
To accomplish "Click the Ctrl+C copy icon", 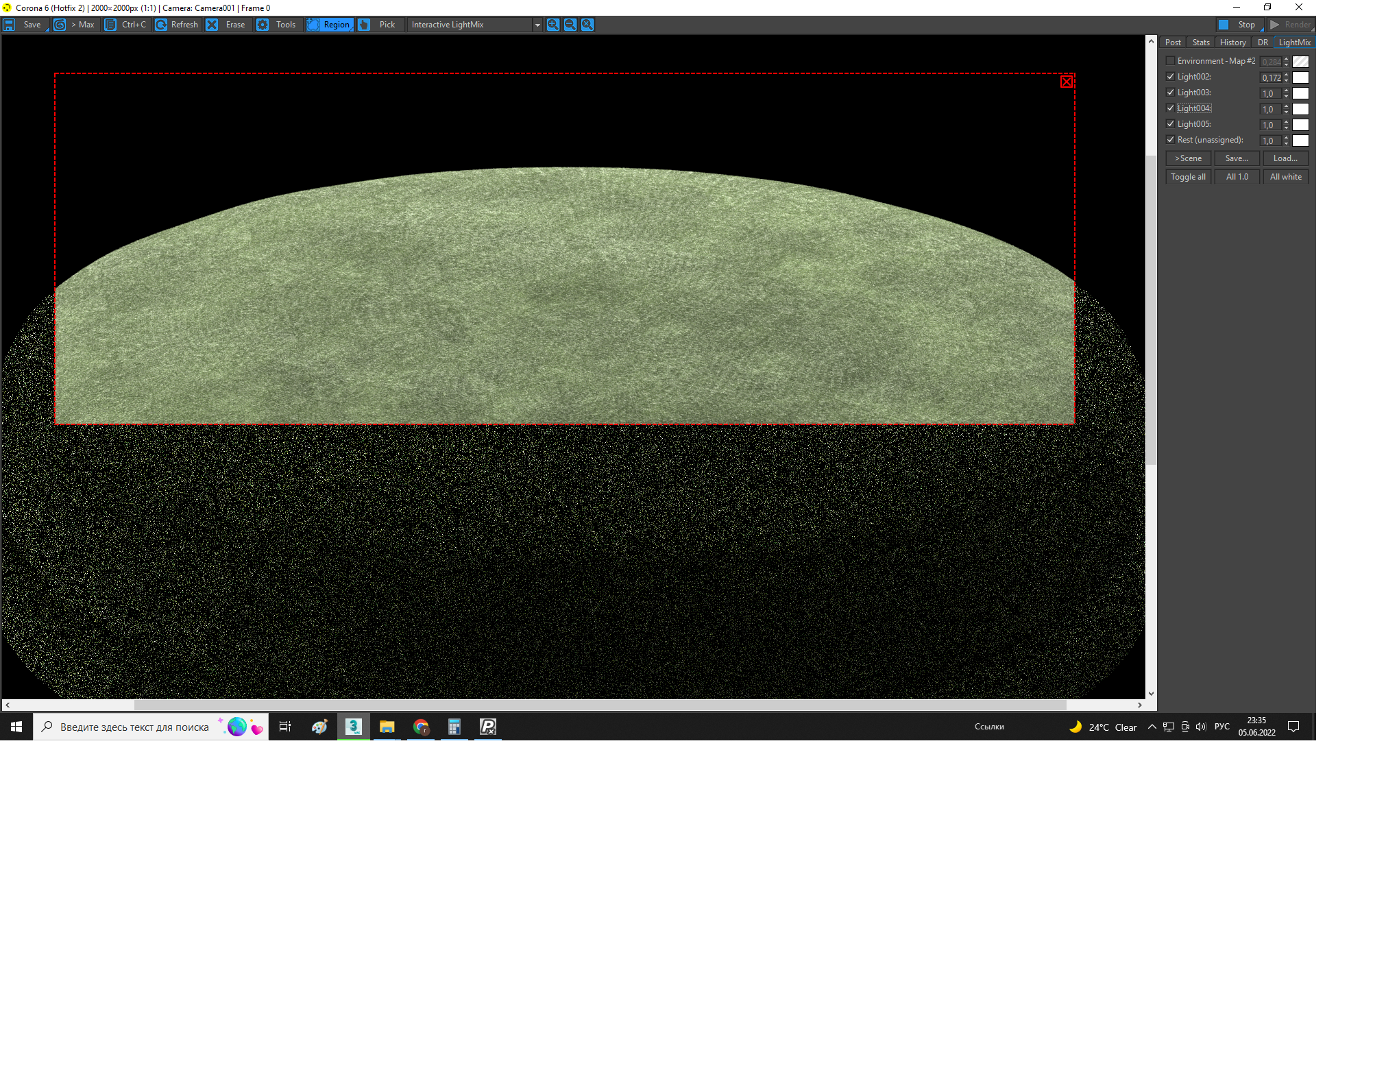I will click(114, 25).
